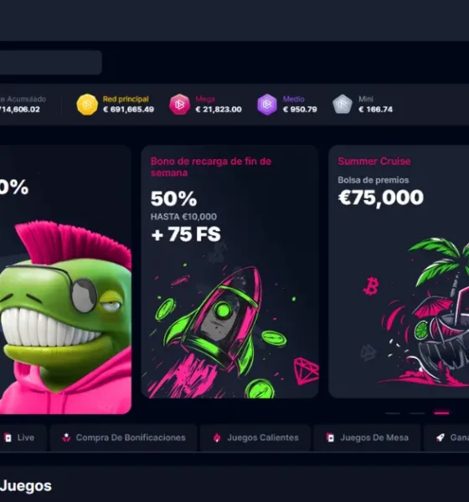This screenshot has height=502, width=469.
Task: Click the flame icon beside Juegos Calientes
Action: (217, 438)
